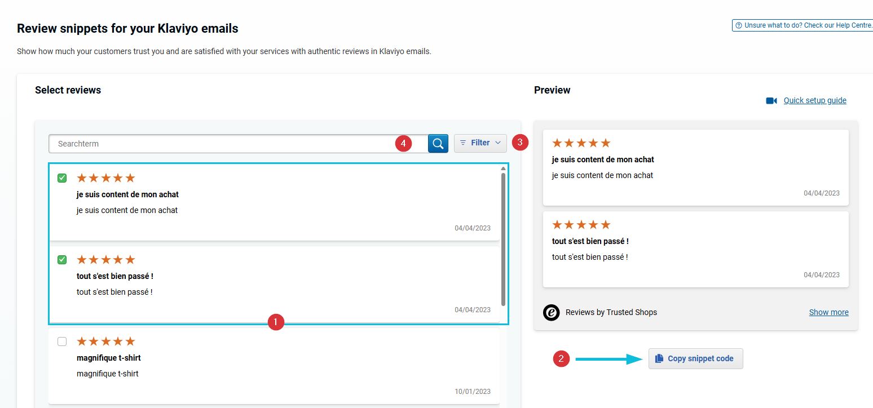Click the red annotation marker numbered 1

coord(275,322)
